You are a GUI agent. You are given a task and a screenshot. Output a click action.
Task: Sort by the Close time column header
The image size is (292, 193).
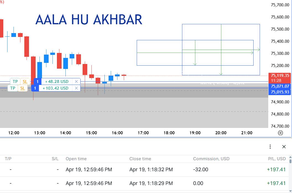(x=140, y=159)
